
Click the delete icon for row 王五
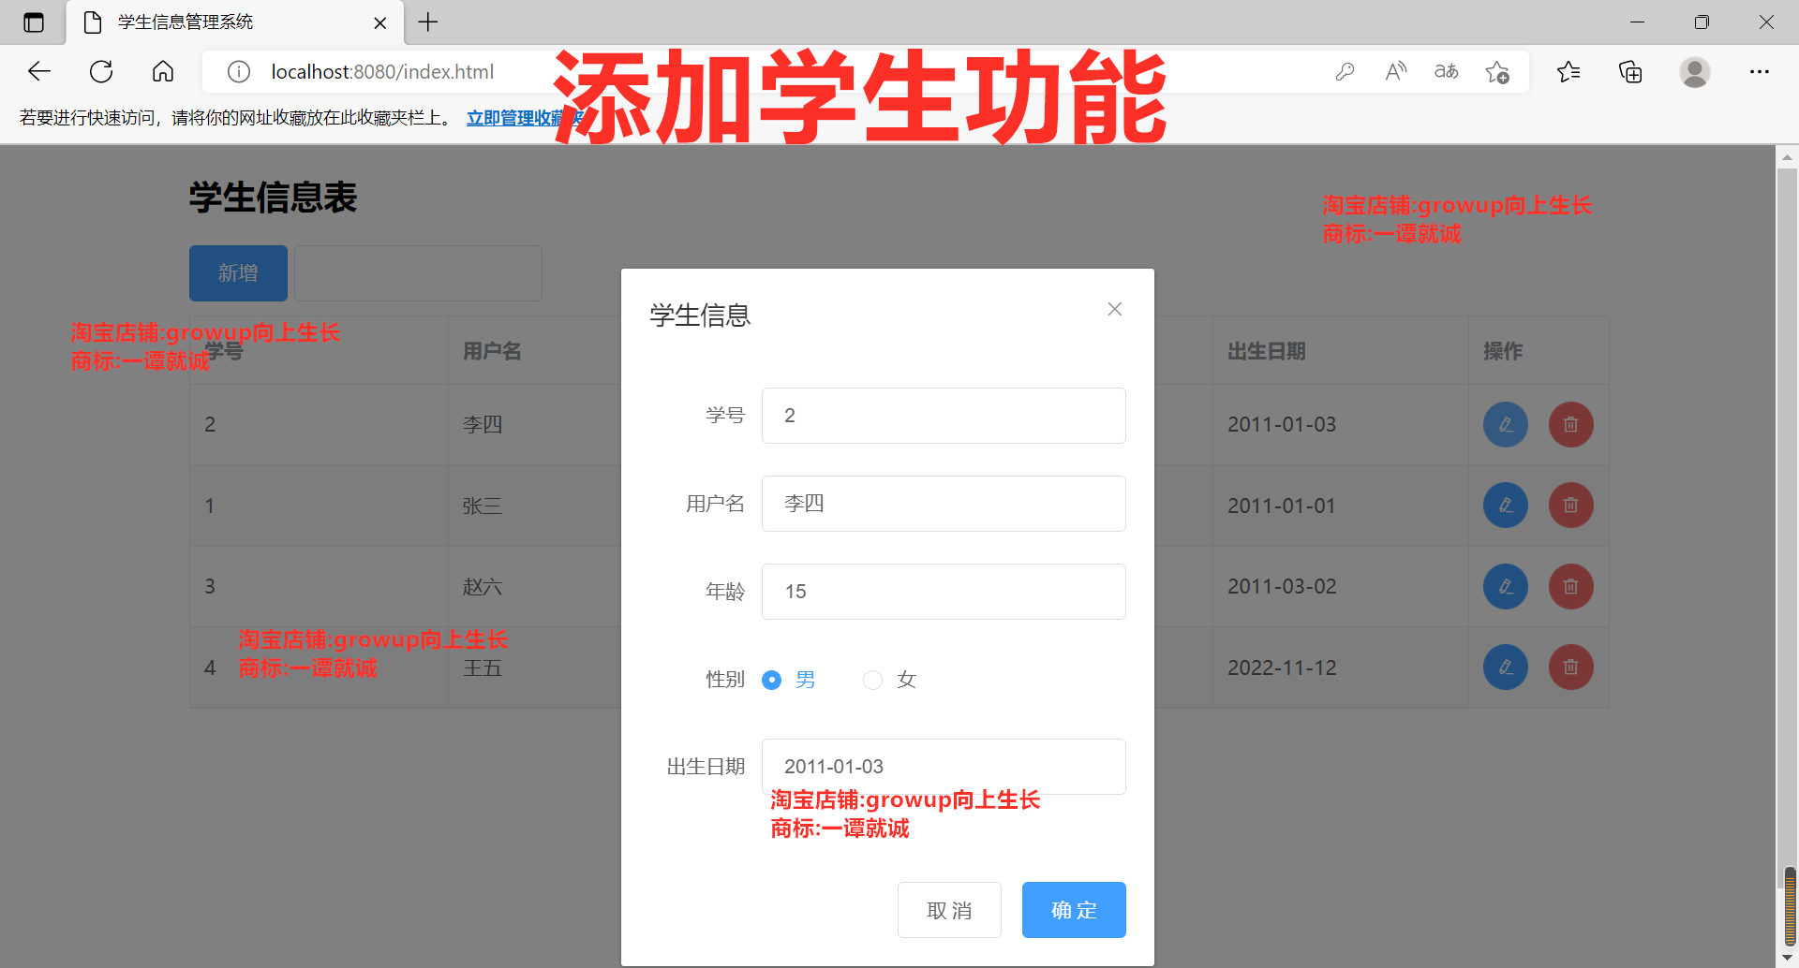1571,667
